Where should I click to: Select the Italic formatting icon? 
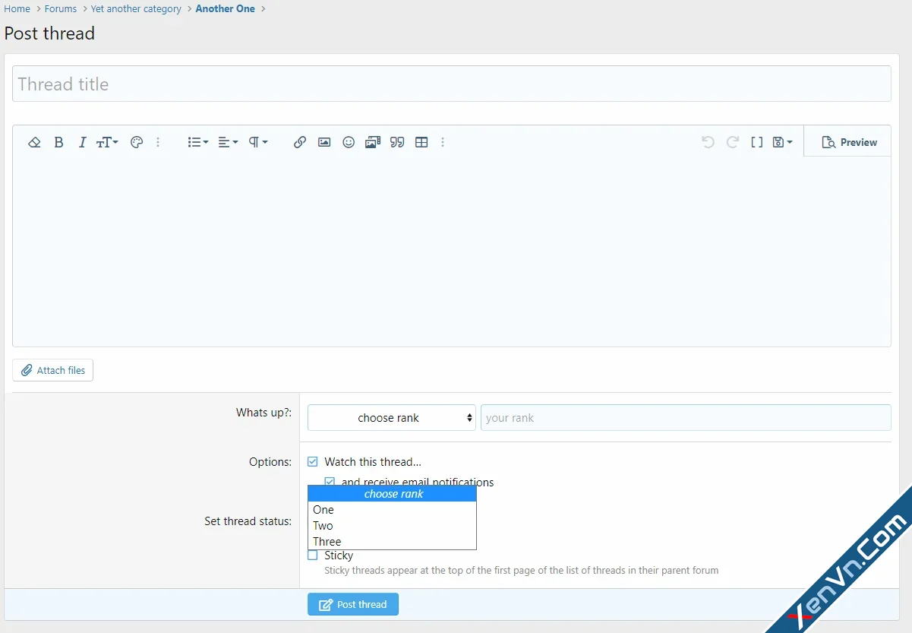click(82, 142)
